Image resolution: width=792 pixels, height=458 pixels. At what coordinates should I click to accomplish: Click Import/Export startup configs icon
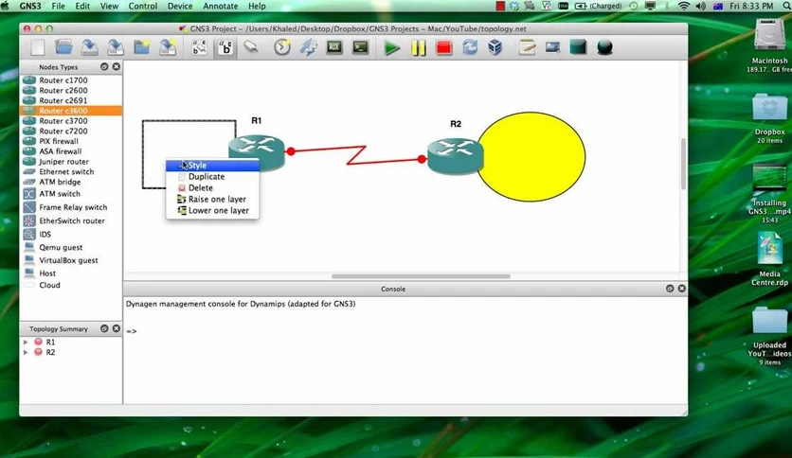pyautogui.click(x=308, y=47)
